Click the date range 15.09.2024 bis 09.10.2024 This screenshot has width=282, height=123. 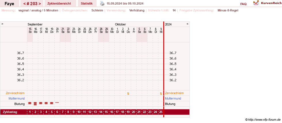click(x=125, y=4)
